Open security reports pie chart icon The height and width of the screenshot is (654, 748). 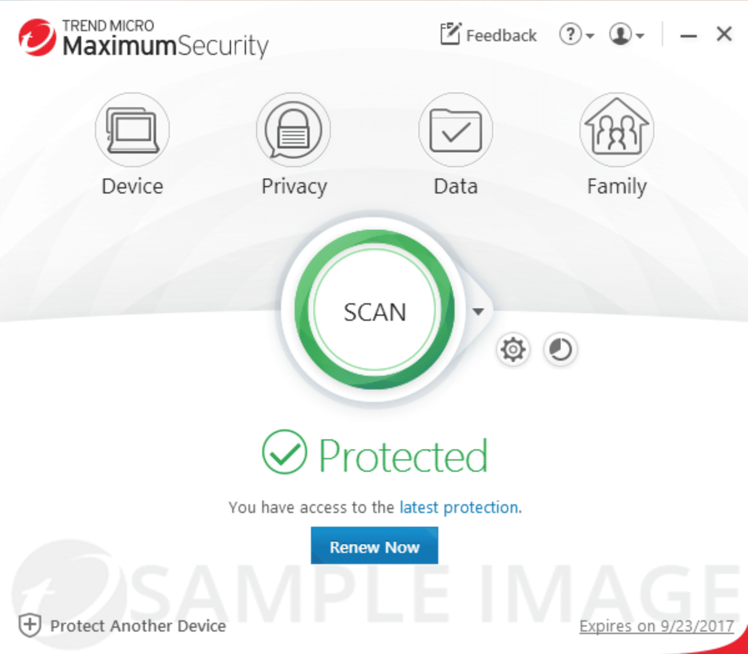tap(561, 350)
